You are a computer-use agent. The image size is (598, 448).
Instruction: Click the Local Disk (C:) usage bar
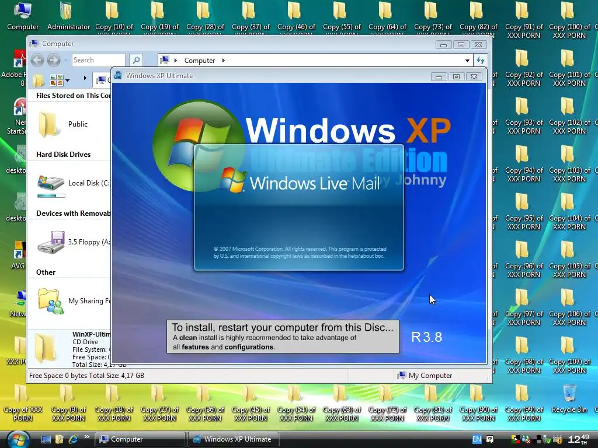pos(51,196)
